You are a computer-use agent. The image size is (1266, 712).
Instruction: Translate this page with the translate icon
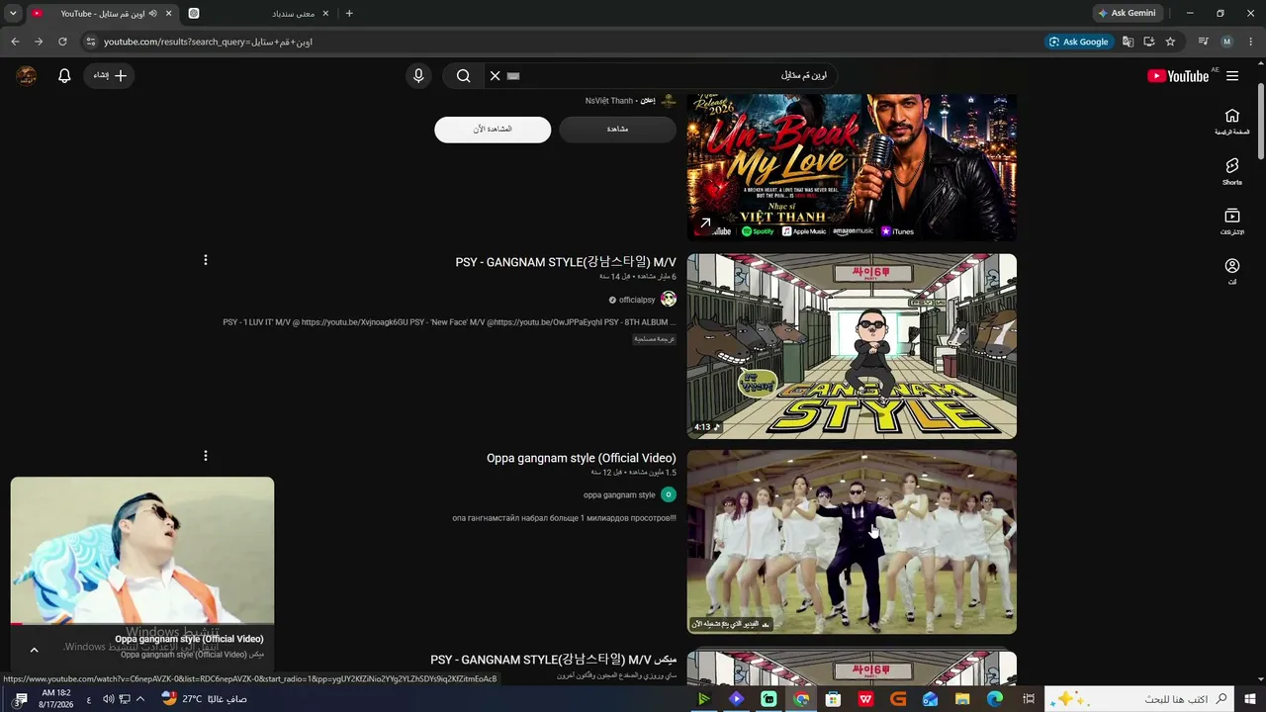pos(1129,42)
